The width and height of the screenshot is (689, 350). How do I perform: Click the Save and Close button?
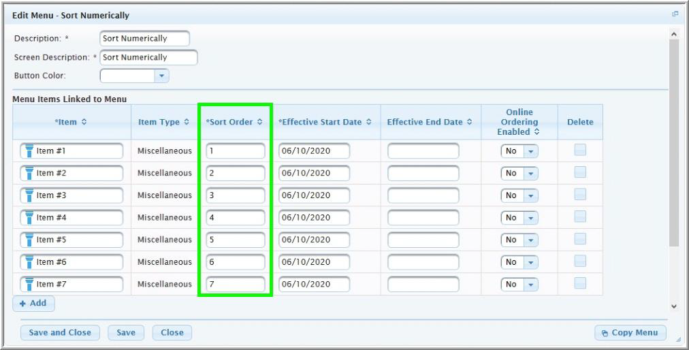(60, 333)
